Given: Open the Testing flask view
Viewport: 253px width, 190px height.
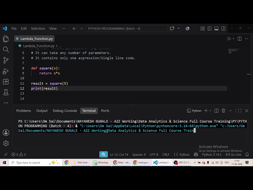Looking at the screenshot, I should point(6,92).
